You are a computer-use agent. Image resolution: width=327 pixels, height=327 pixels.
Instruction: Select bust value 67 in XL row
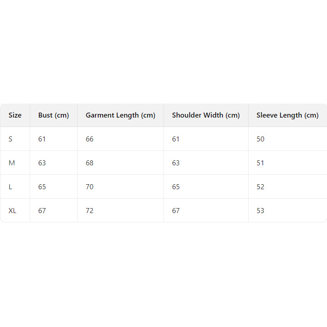click(42, 211)
